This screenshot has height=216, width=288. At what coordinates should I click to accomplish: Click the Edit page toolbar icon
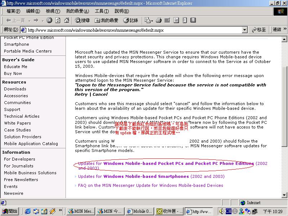[167, 20]
